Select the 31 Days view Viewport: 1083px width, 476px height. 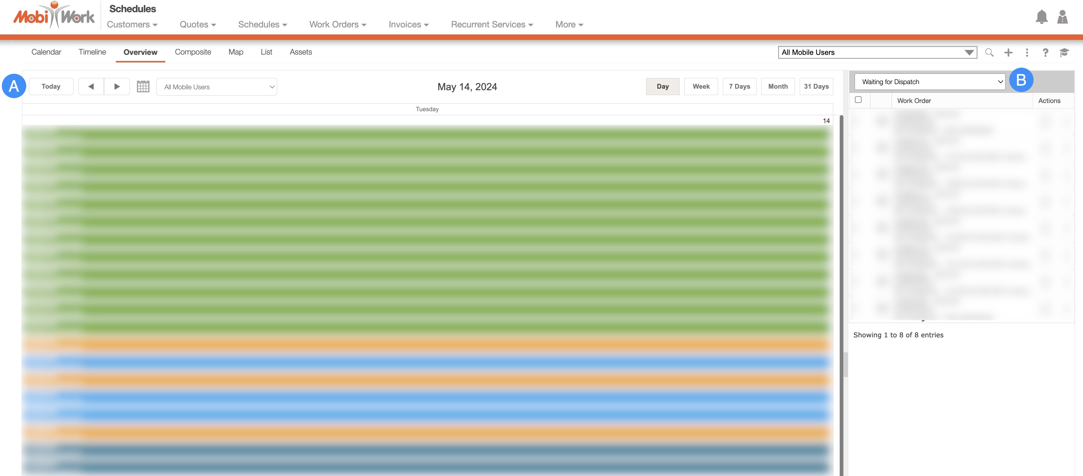tap(816, 87)
